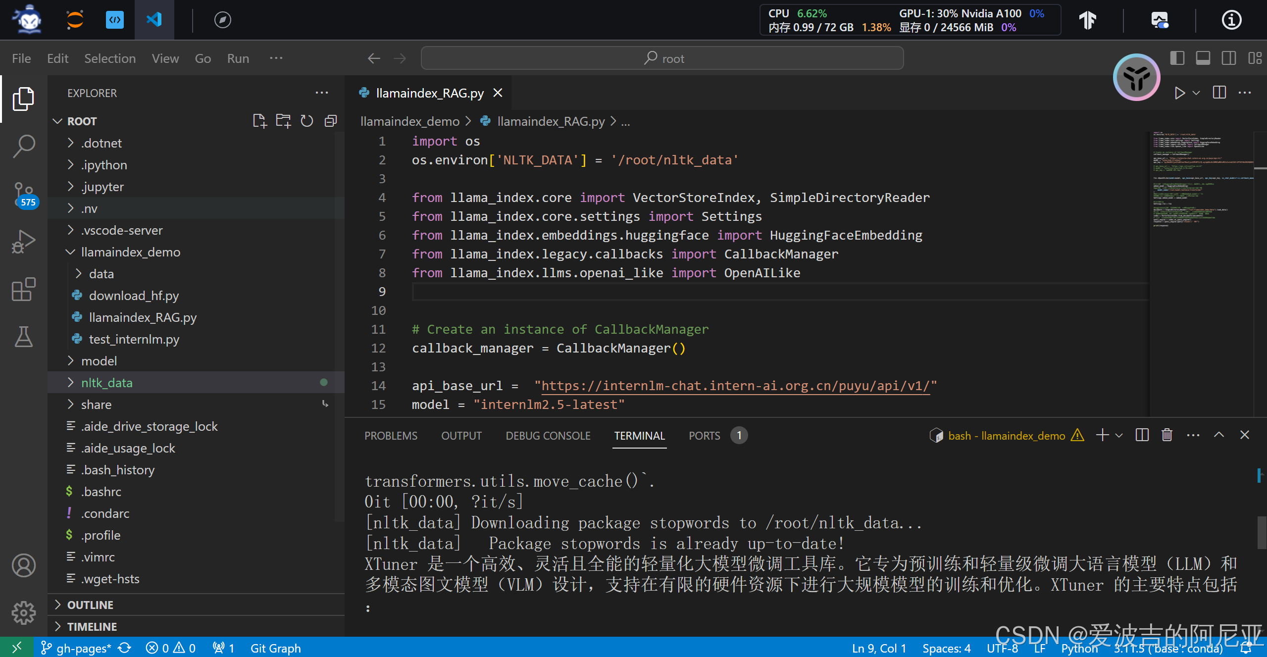Open the Search view in activity bar

pos(23,146)
